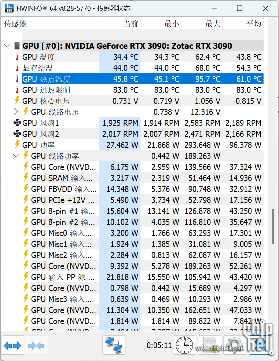Click lightning icon of GPU 线路功率 row
Viewport: 279px width, 361px height.
click(x=26, y=156)
